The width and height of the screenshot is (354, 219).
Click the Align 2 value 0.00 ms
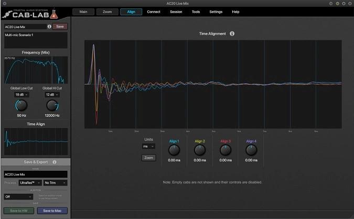coord(200,160)
